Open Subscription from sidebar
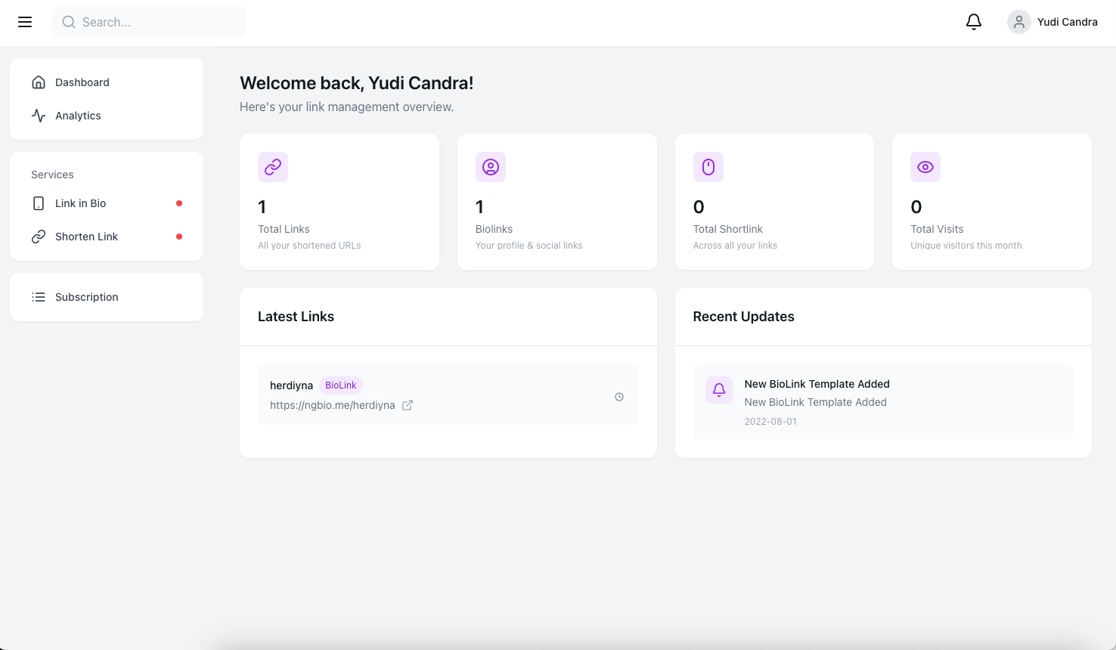The width and height of the screenshot is (1116, 650). pos(86,297)
